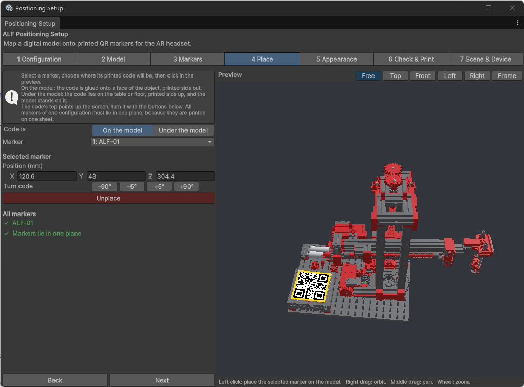Click the checkmark beside 'Markers lie in one plane'

pos(6,234)
